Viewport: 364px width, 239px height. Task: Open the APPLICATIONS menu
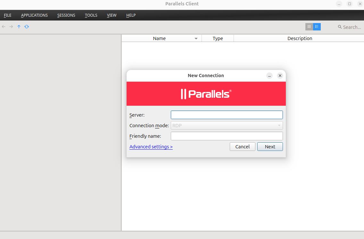tap(34, 15)
